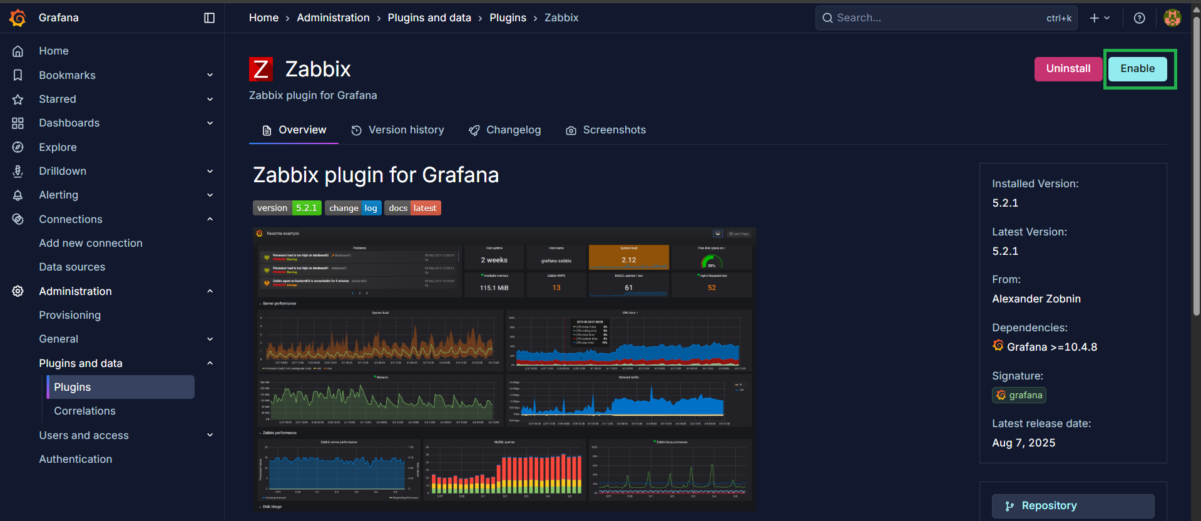Collapse the Connections section chevron
Screen dimensions: 1201x521
click(210, 219)
